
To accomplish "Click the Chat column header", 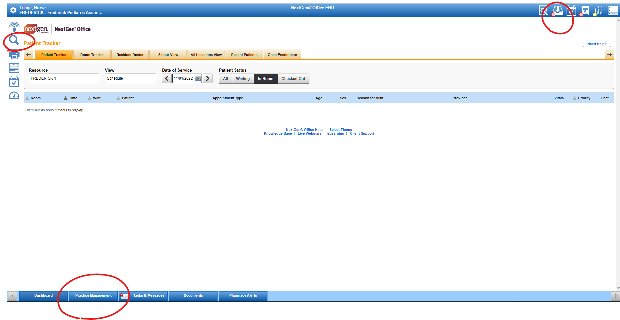I will [605, 98].
